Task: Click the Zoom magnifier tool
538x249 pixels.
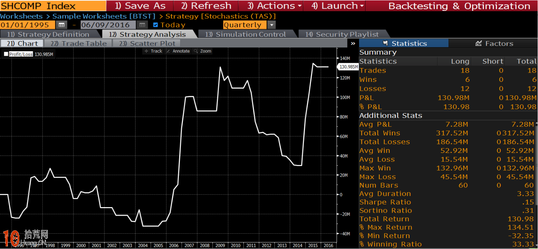Action: pyautogui.click(x=202, y=51)
